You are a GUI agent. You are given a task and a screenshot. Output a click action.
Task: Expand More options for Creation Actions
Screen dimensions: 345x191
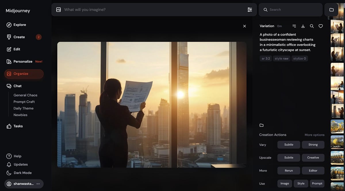pos(314,135)
